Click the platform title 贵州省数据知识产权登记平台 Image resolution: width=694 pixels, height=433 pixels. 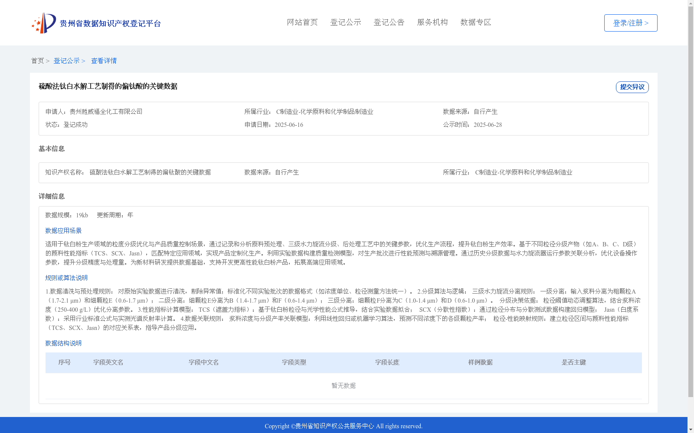pyautogui.click(x=110, y=23)
